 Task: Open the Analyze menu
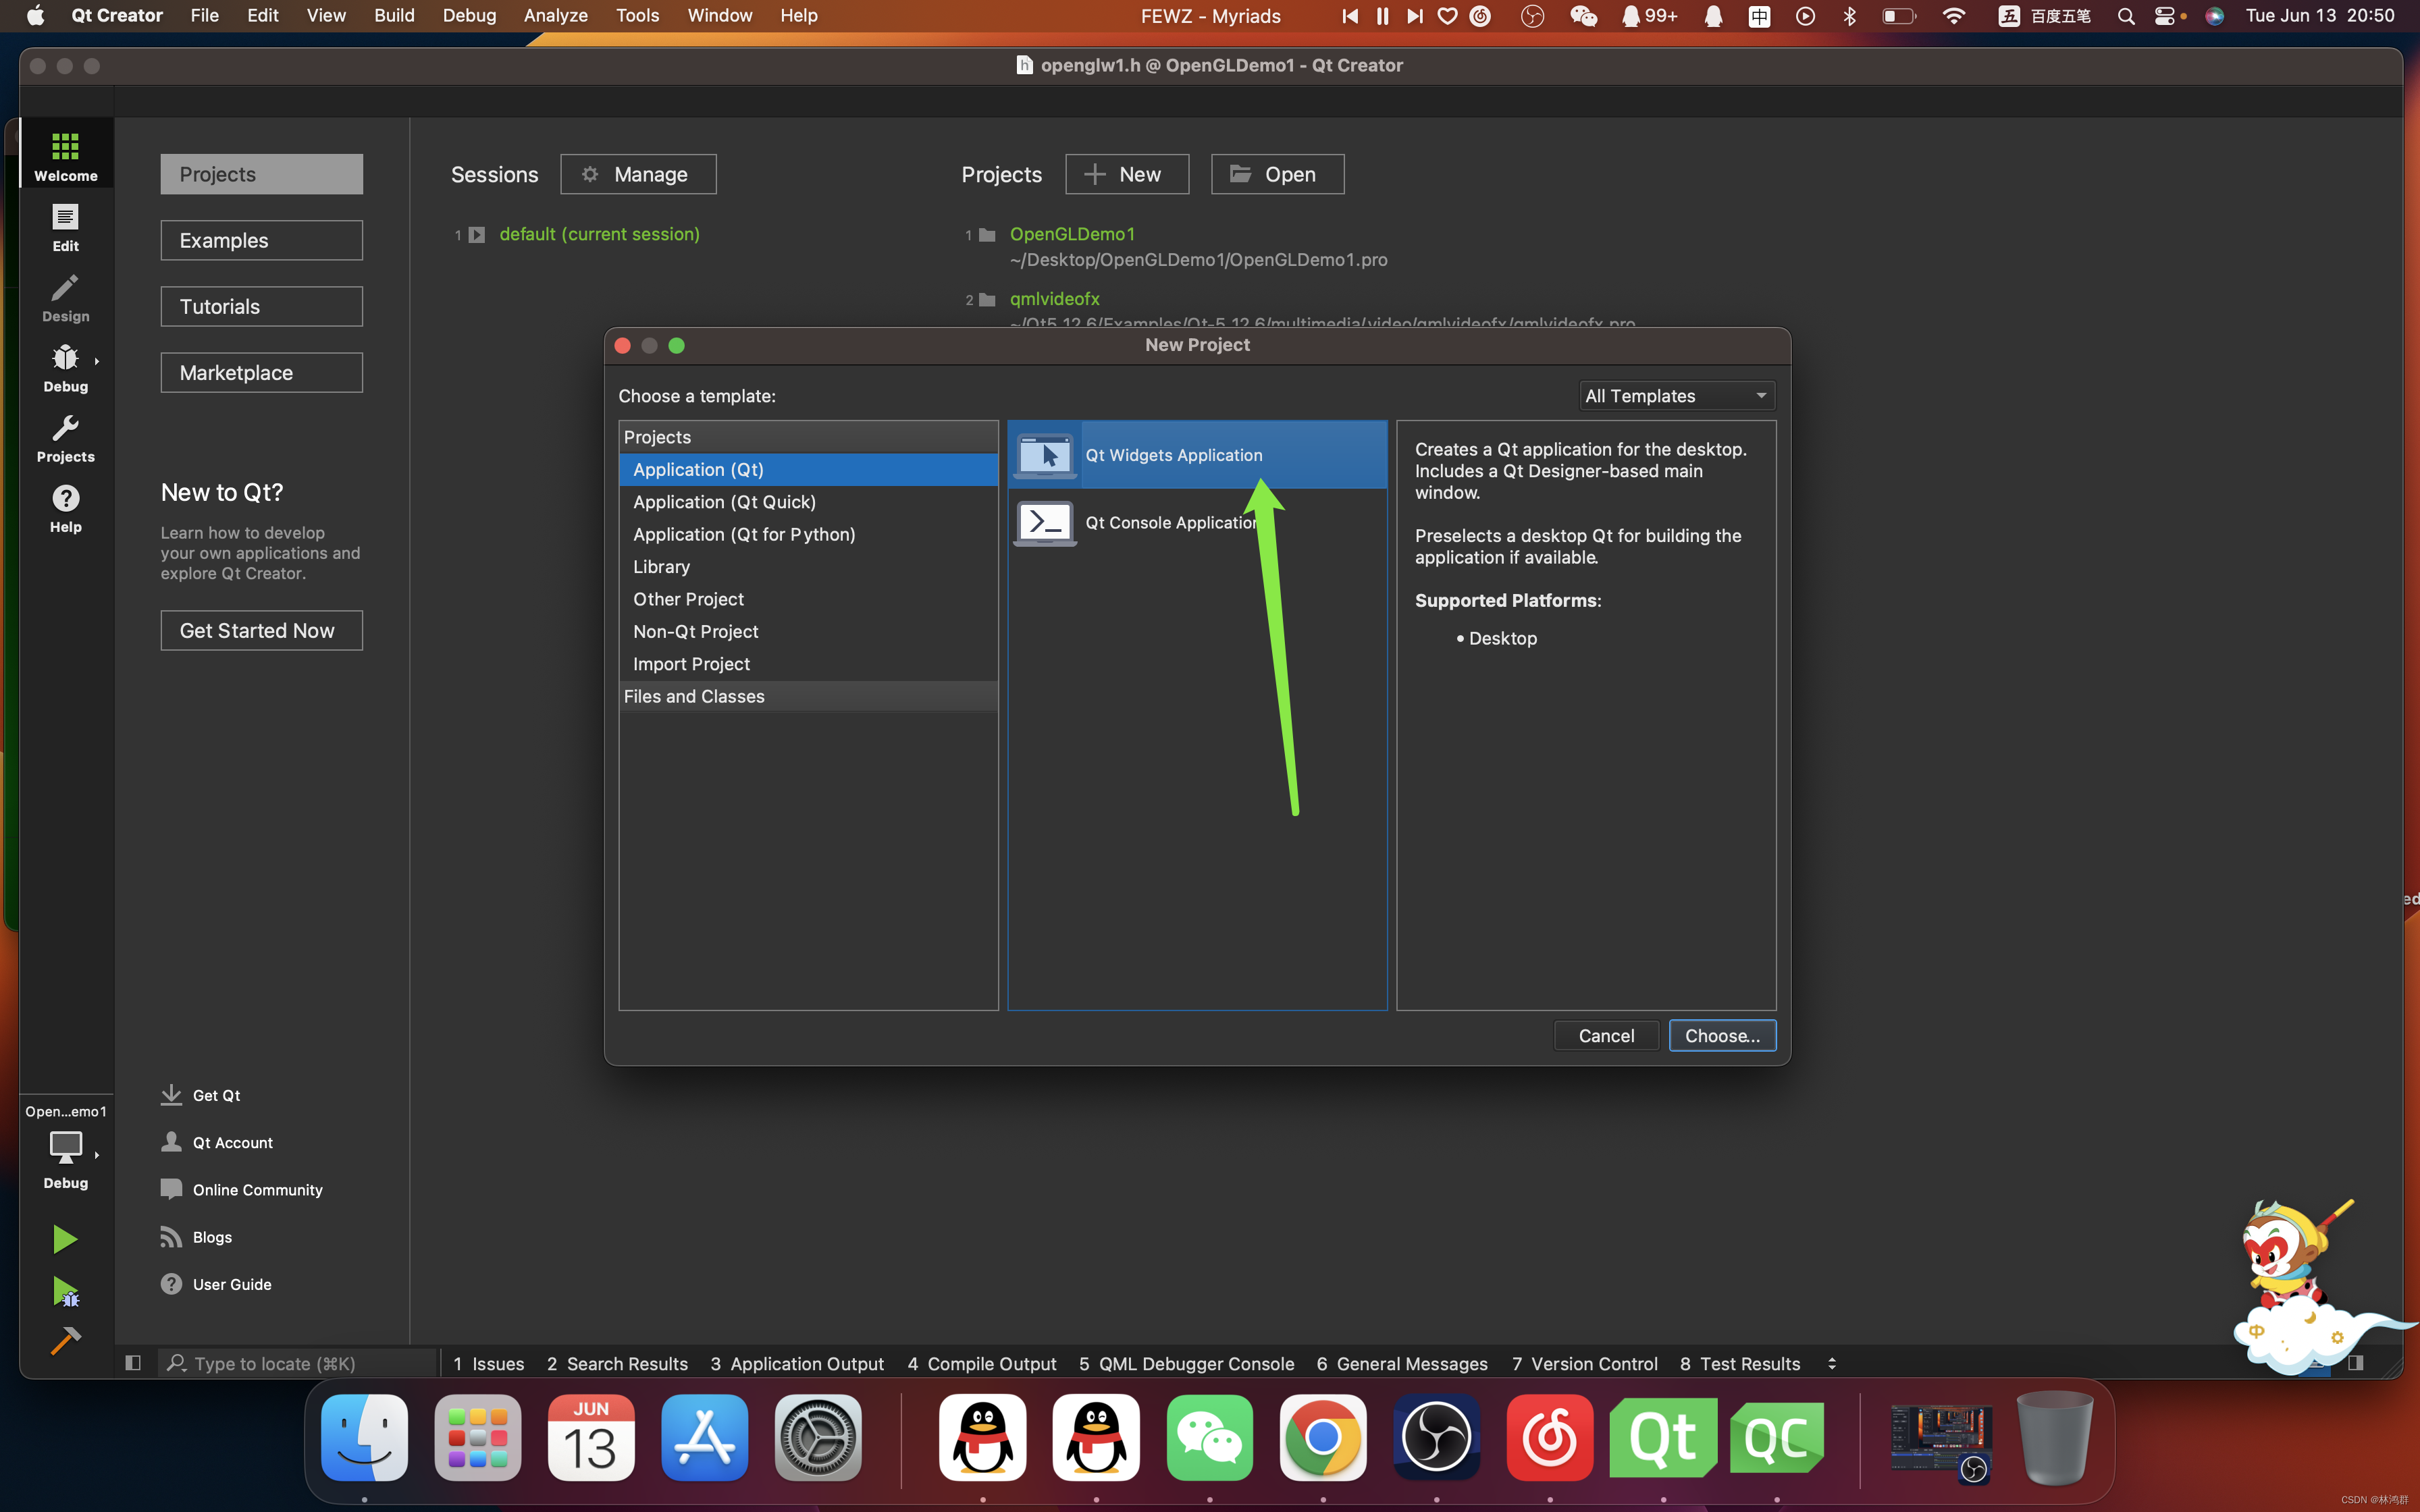(x=555, y=15)
